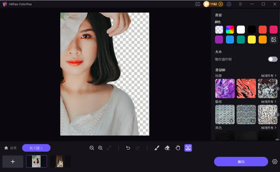Choose the red-orange background color
This screenshot has height=172, width=280.
tap(263, 29)
